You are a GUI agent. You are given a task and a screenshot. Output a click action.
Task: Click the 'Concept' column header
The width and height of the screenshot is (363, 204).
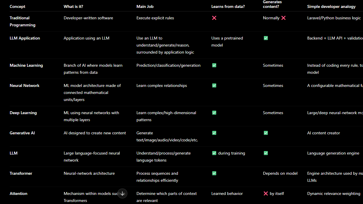(18, 6)
